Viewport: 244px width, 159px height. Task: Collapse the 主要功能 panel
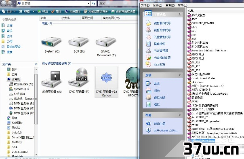pyautogui.click(x=180, y=14)
